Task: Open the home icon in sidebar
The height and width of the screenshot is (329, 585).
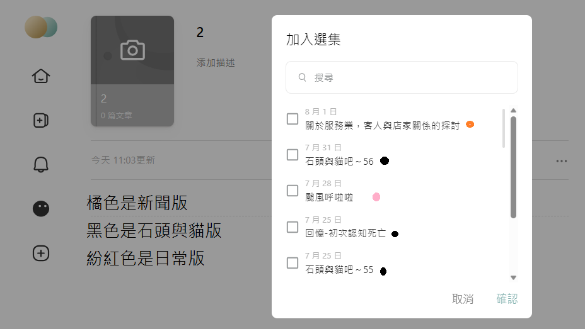Action: [41, 76]
